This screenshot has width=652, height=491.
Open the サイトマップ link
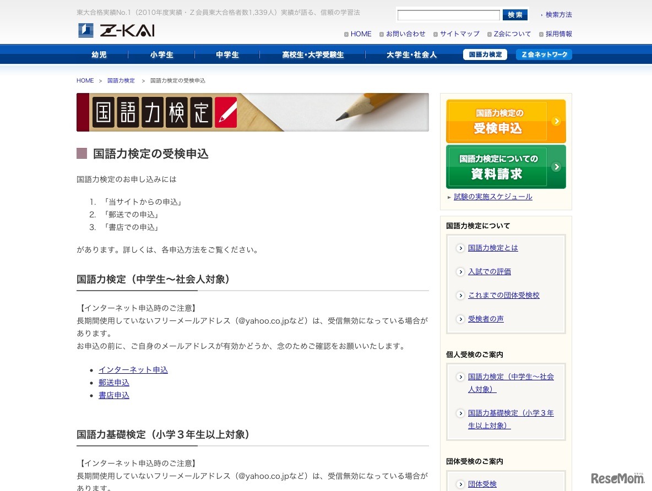(x=459, y=34)
